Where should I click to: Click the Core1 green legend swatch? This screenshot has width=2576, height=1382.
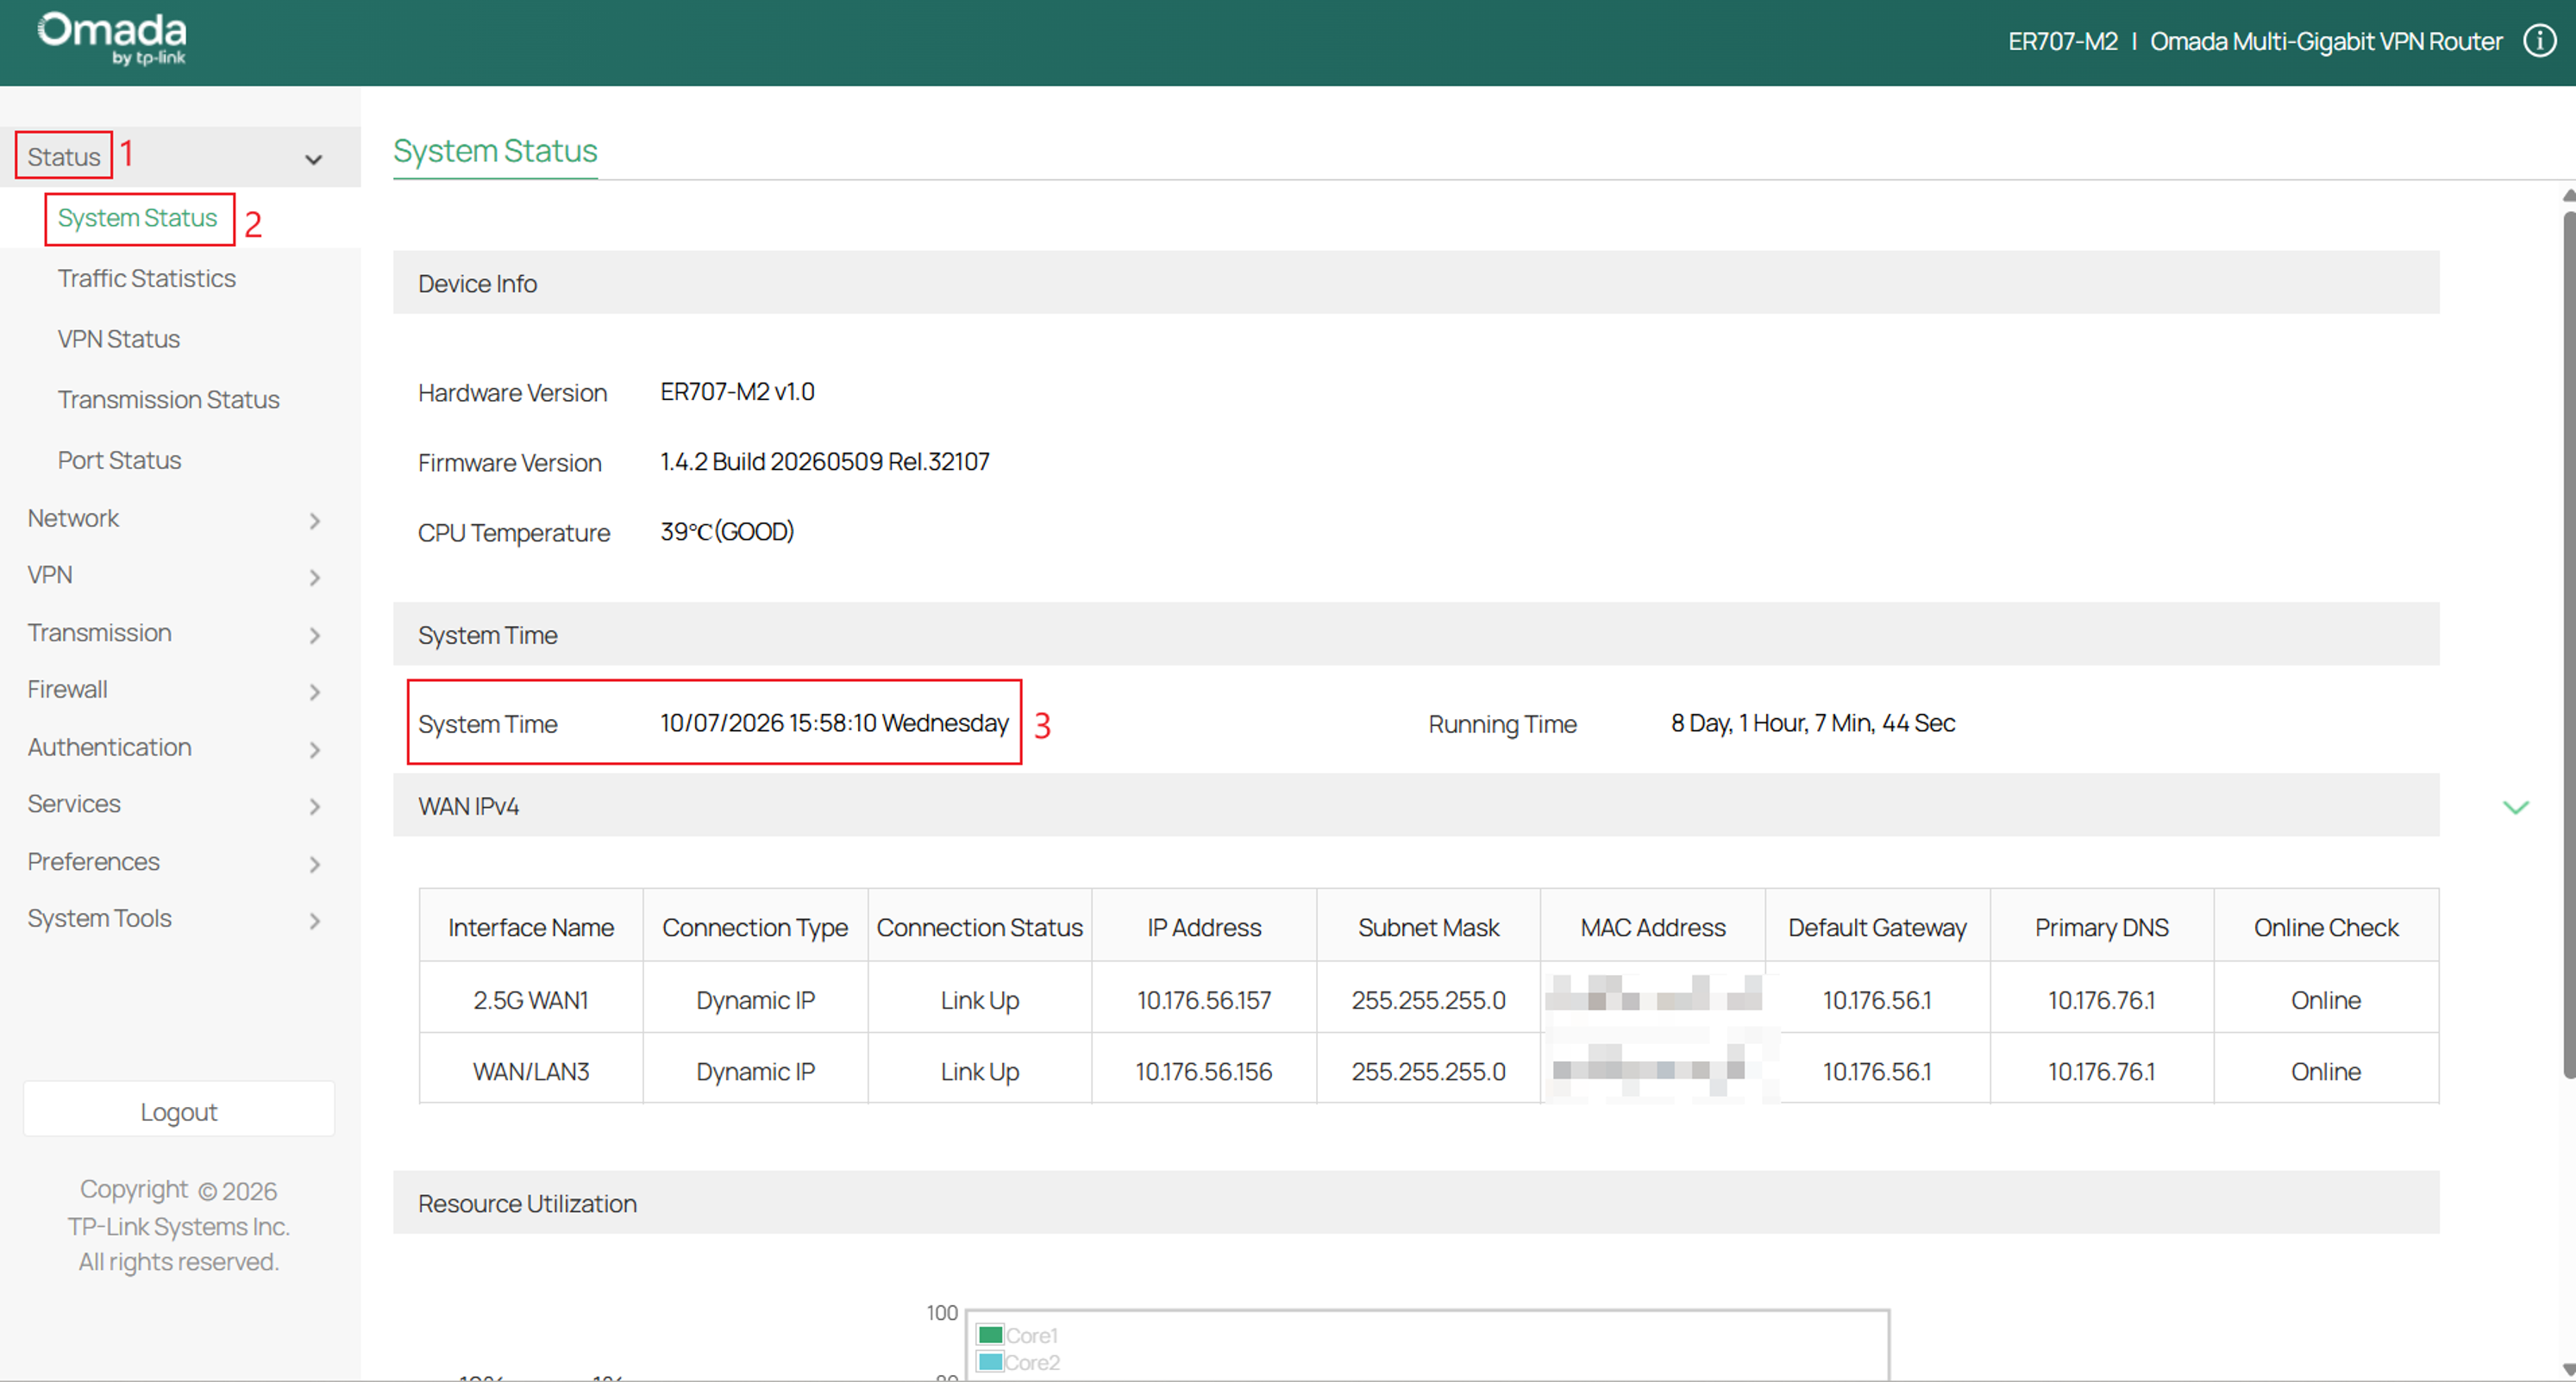[x=990, y=1335]
